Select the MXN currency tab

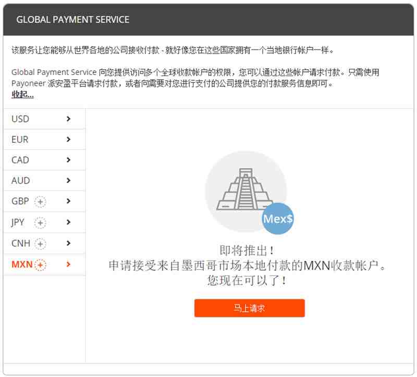point(44,265)
